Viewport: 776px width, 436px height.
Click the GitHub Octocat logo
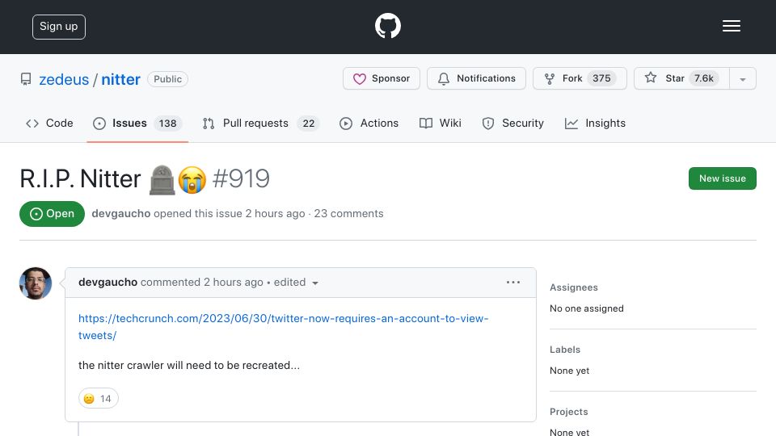tap(387, 26)
